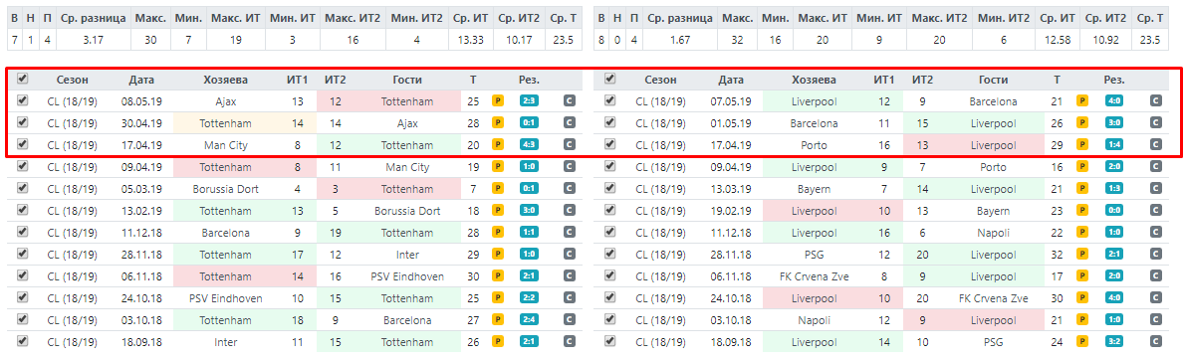This screenshot has height=360, width=1184.
Task: Toggle select-all checkbox in right table header
Action: (x=610, y=79)
